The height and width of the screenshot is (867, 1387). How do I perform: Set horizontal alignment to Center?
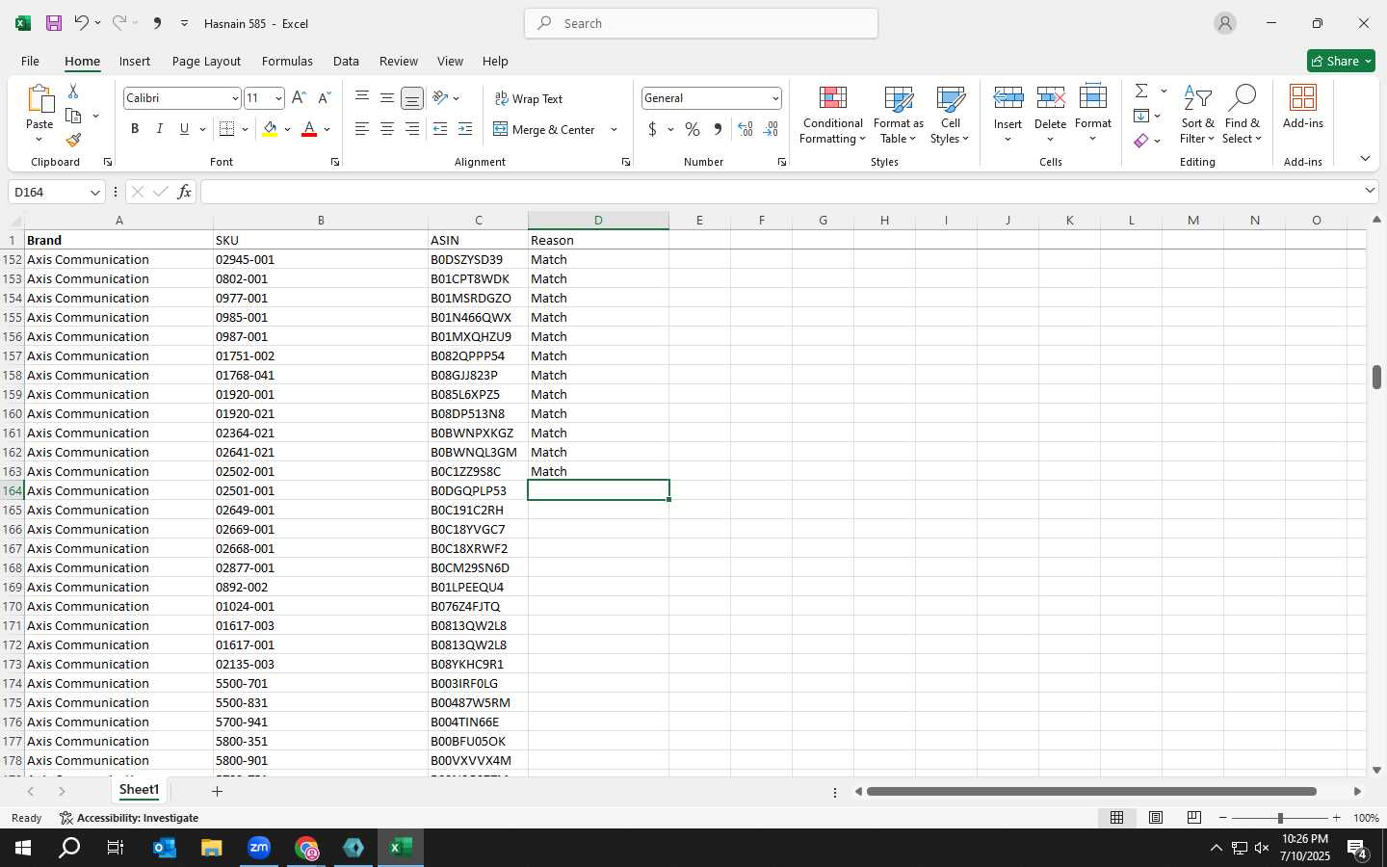pyautogui.click(x=387, y=129)
